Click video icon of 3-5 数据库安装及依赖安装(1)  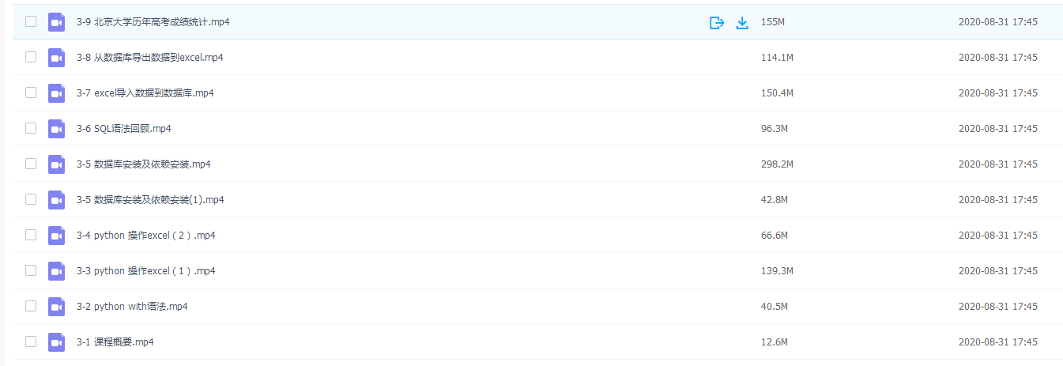(56, 200)
